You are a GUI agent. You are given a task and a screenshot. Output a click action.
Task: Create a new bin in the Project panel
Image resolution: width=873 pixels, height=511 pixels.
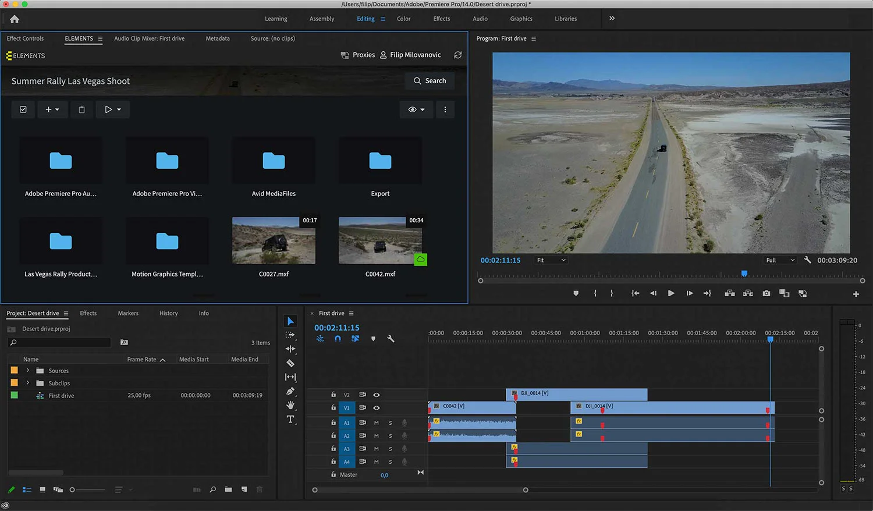click(228, 489)
